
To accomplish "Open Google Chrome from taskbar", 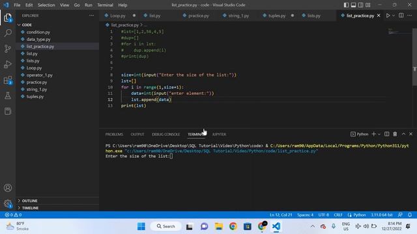I will coord(233,226).
